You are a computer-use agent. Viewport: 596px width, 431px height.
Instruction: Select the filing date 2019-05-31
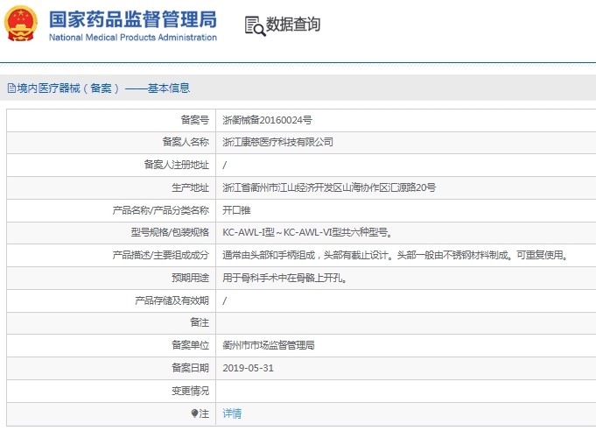[248, 368]
